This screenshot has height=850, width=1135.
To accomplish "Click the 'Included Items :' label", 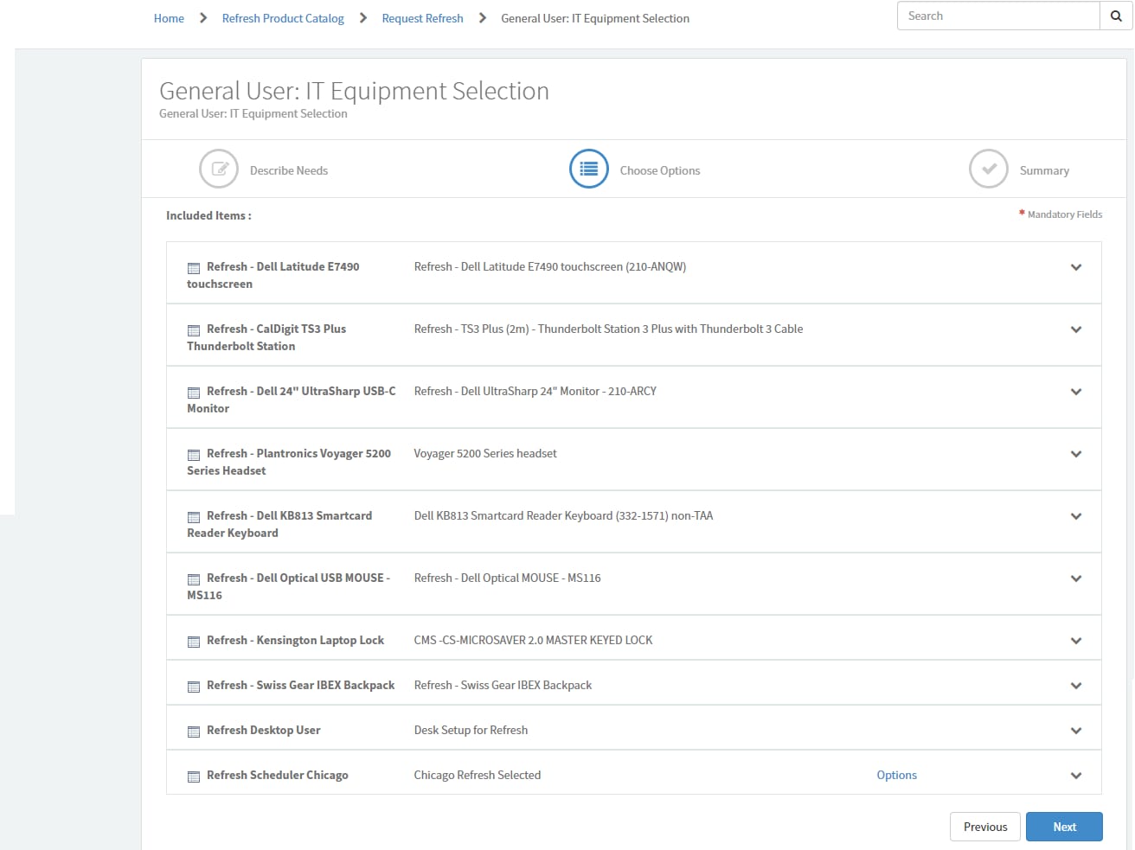I will tap(208, 215).
